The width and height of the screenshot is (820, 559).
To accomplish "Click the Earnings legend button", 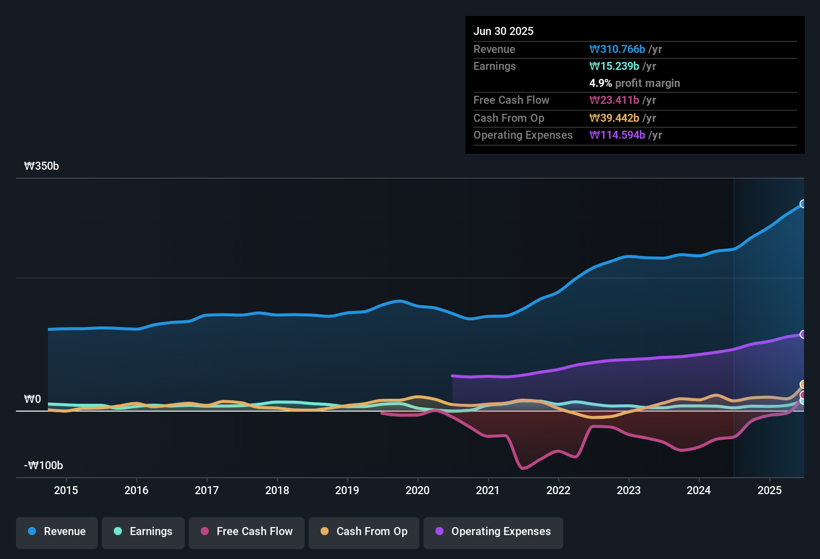I will tap(143, 533).
